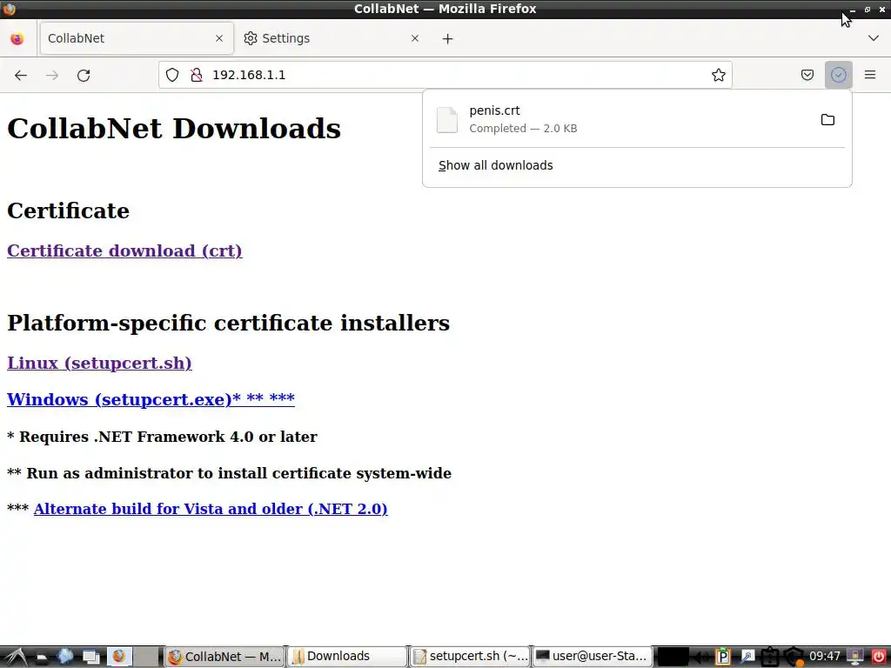This screenshot has width=891, height=668.
Task: Click the security shield tray icon
Action: coord(794,658)
